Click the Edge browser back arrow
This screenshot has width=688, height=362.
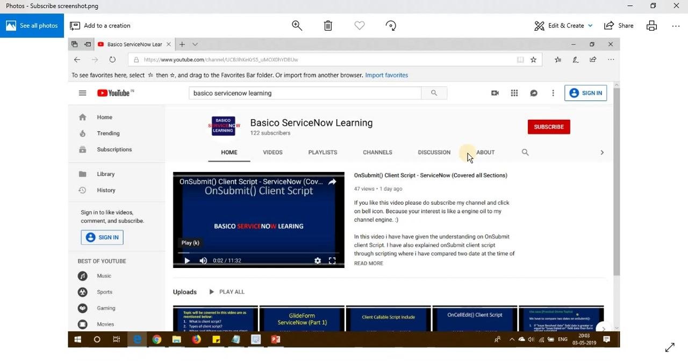pyautogui.click(x=77, y=60)
